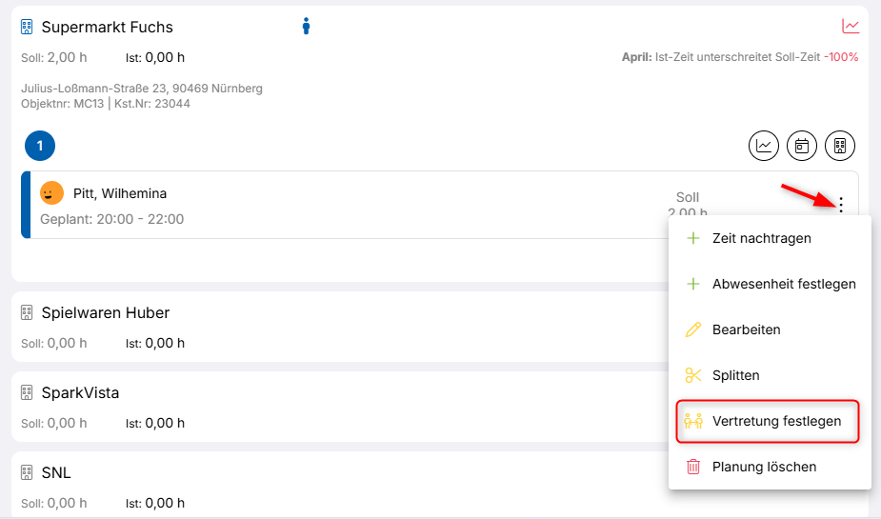Expand the SNL object row
881x519 pixels.
(x=56, y=472)
